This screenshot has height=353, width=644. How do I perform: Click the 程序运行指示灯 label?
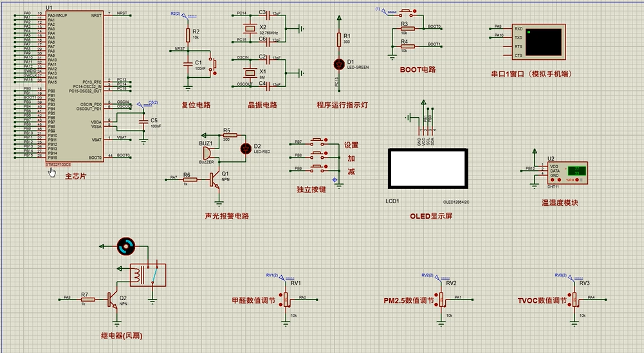pos(342,105)
